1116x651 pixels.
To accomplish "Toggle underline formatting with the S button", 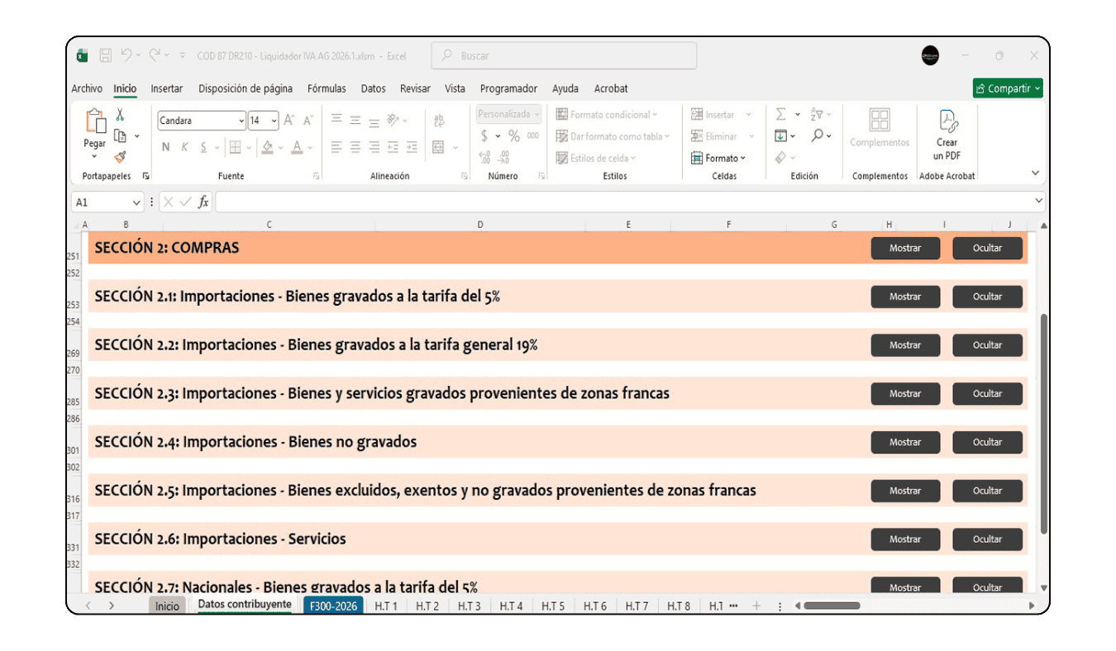I will 204,146.
